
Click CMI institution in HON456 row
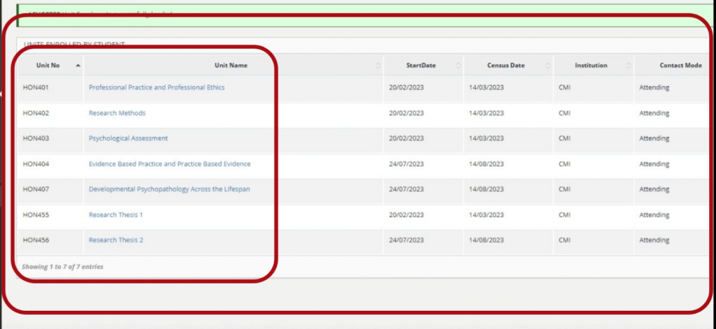tap(564, 240)
